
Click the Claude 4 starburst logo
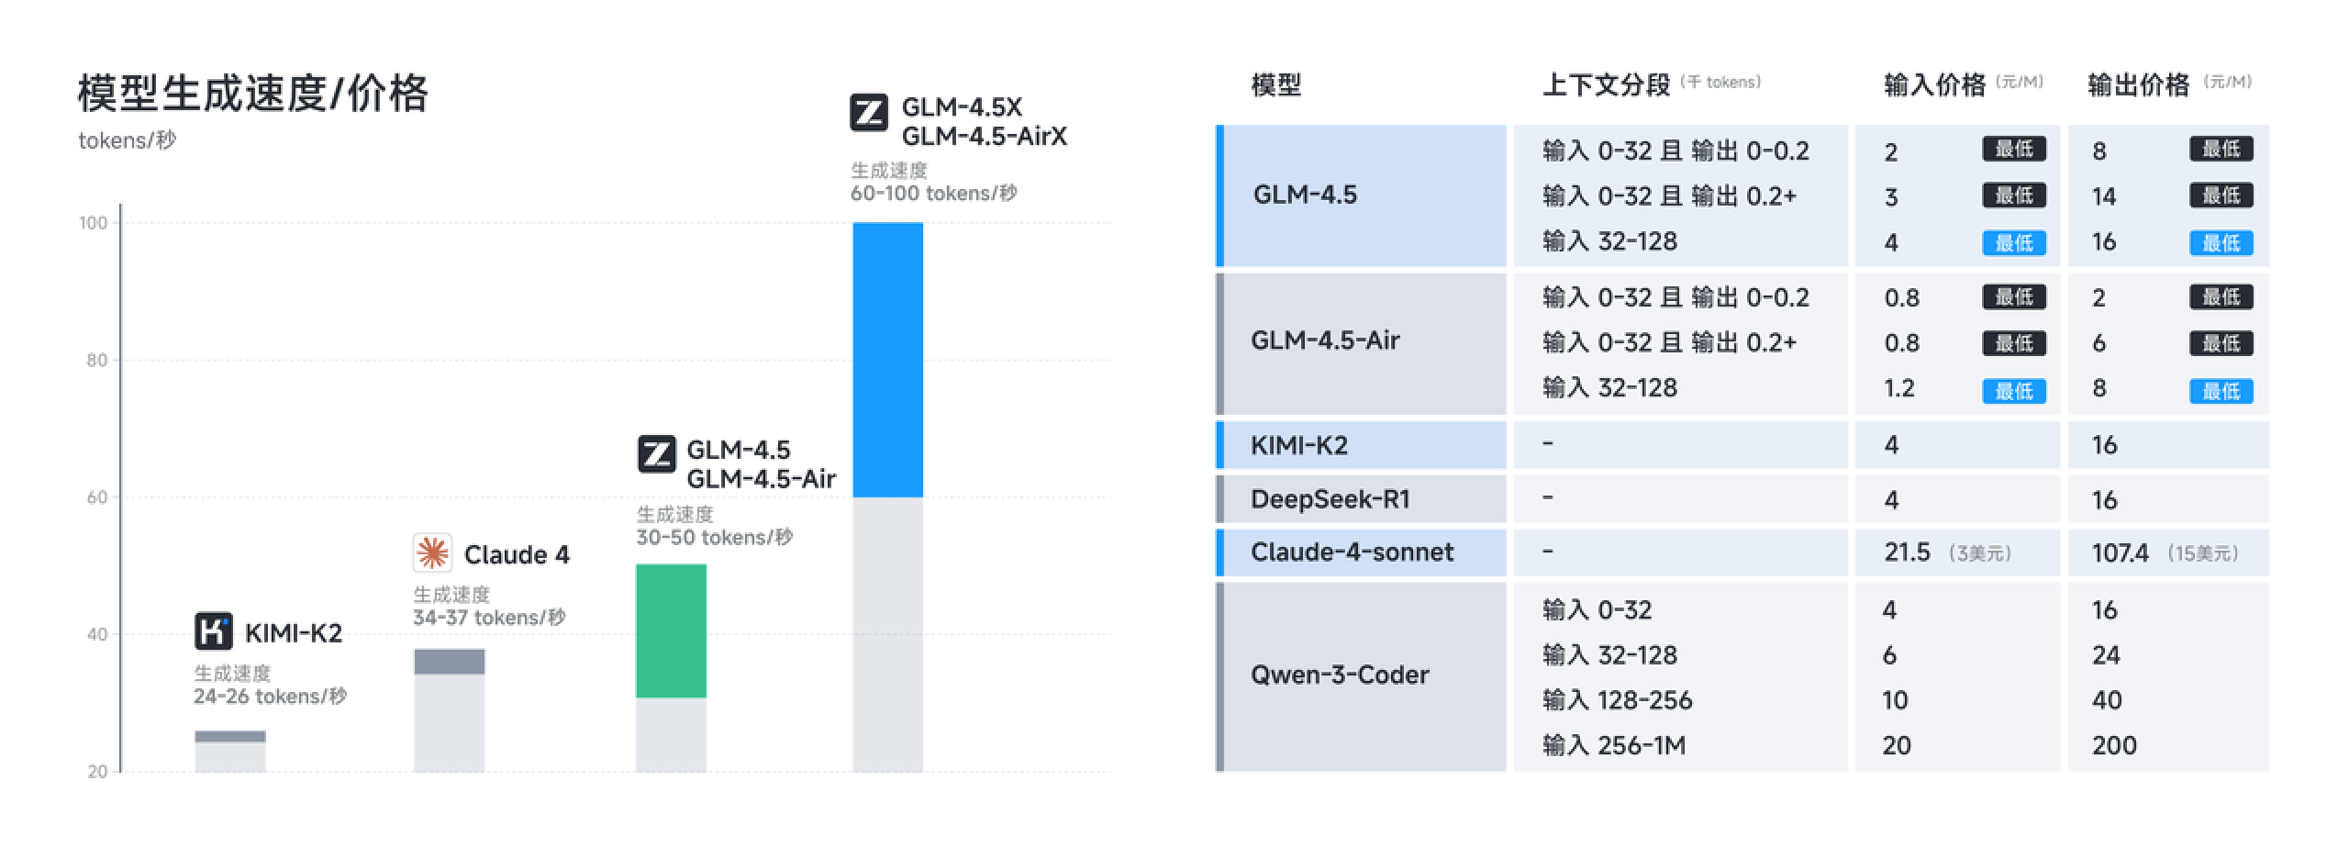pyautogui.click(x=432, y=553)
